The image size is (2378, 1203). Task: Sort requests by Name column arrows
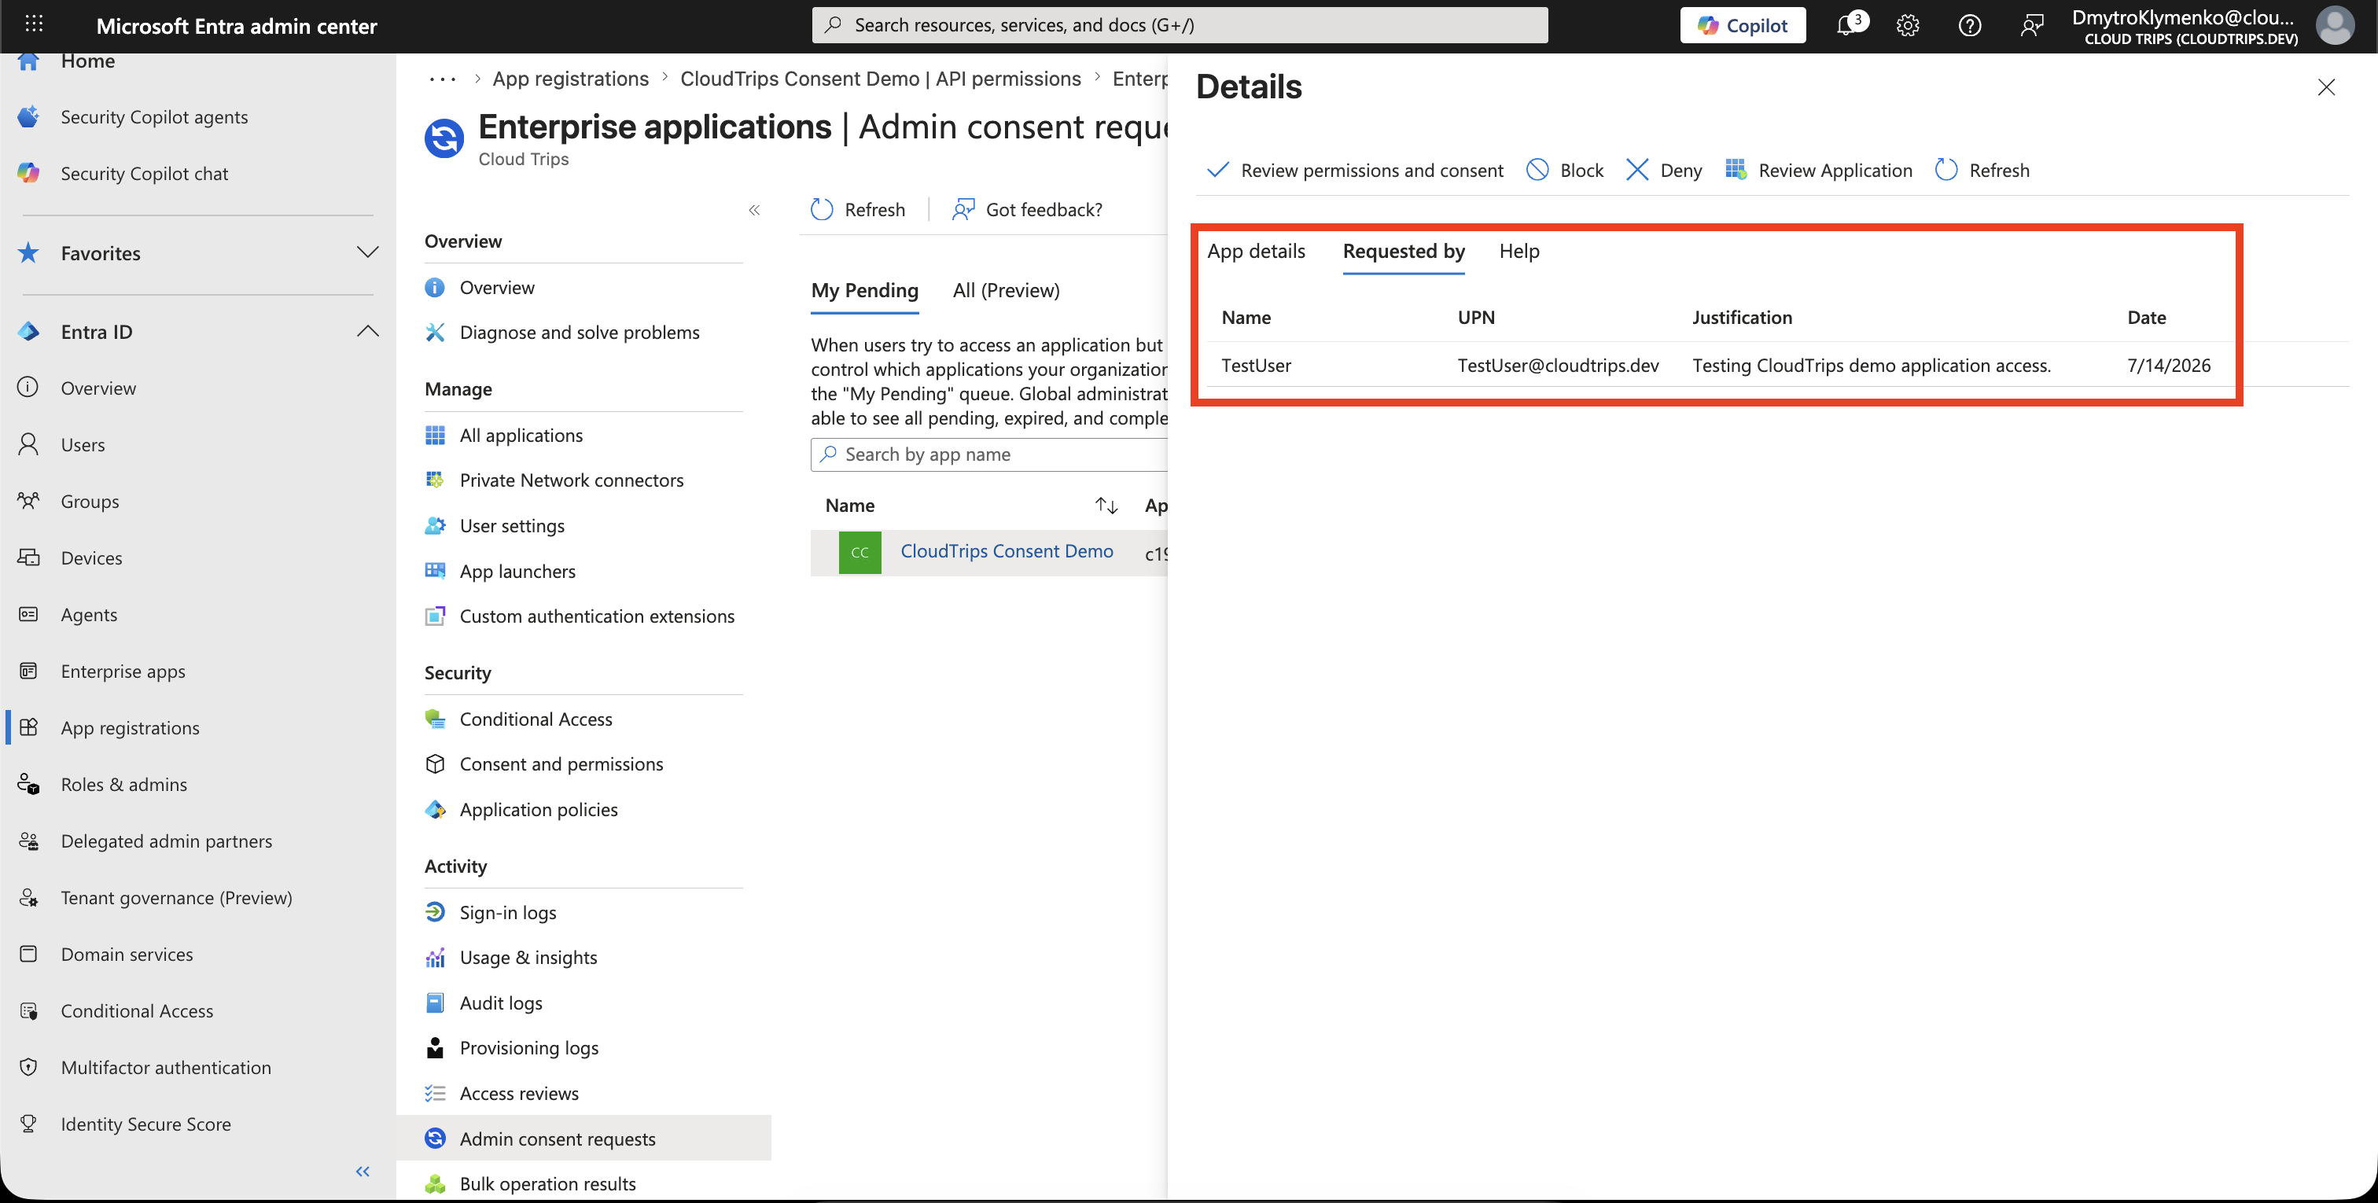pyautogui.click(x=1106, y=505)
